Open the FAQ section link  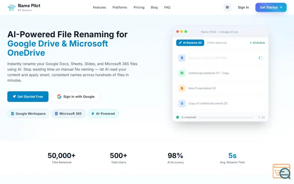167,7
